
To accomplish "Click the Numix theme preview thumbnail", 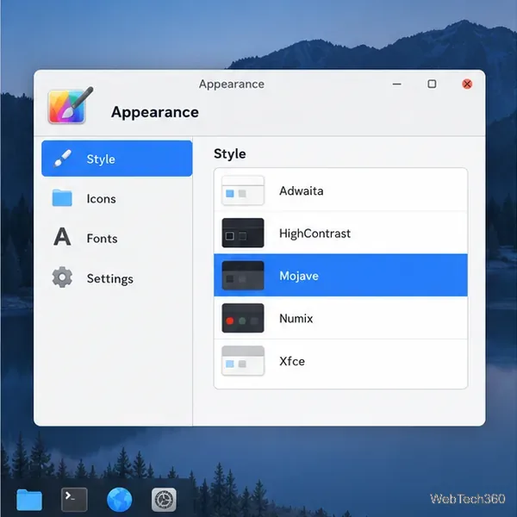I will tap(243, 318).
